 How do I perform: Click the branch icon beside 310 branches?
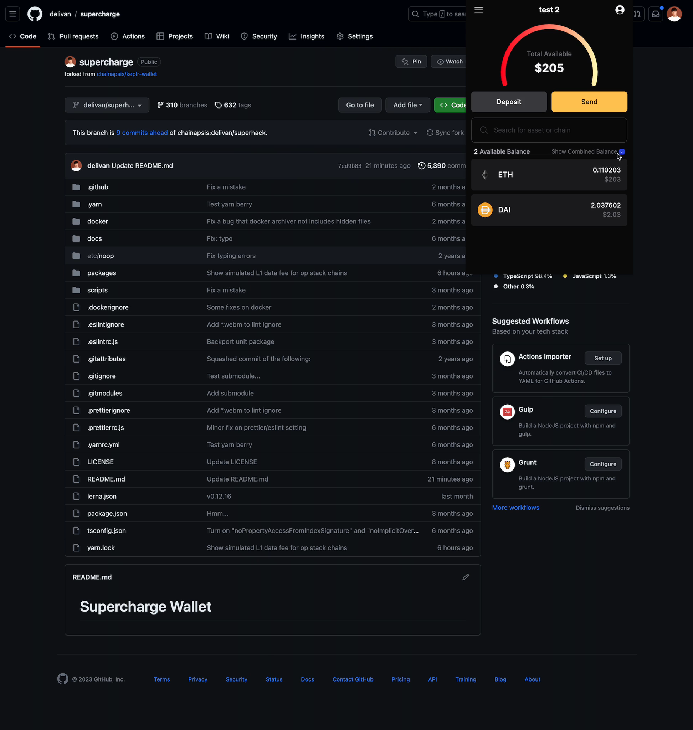click(x=160, y=105)
